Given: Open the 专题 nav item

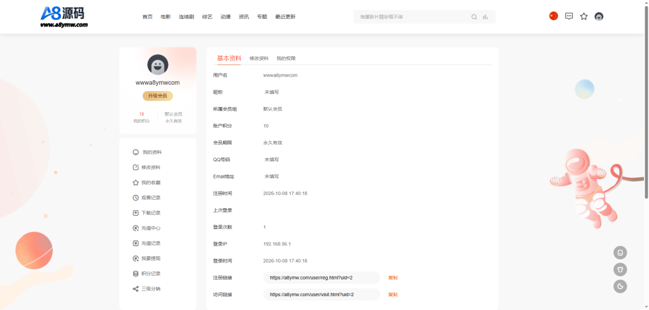Looking at the screenshot, I should [262, 17].
